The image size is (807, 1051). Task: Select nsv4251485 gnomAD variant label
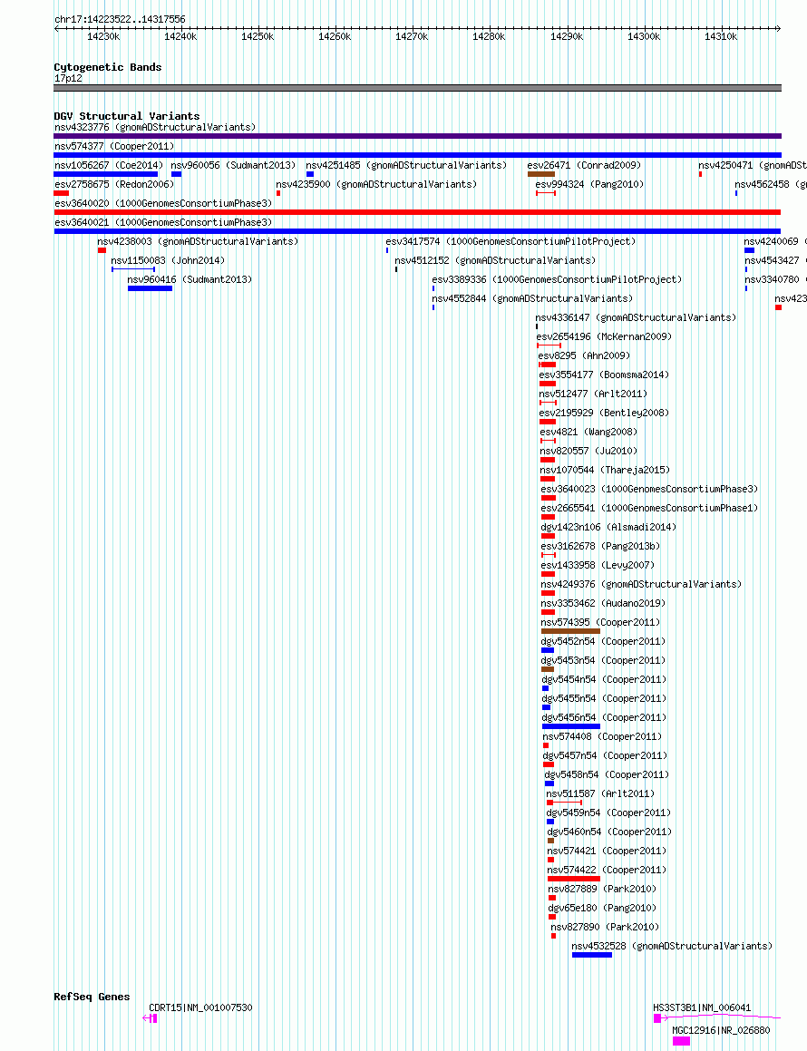[406, 165]
